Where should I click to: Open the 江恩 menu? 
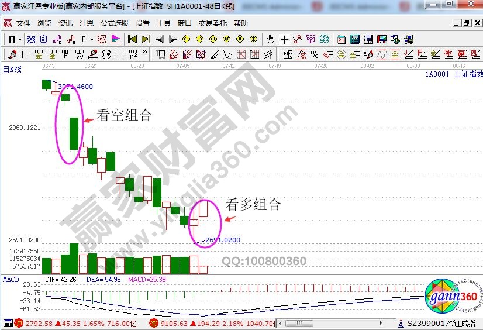click(87, 23)
